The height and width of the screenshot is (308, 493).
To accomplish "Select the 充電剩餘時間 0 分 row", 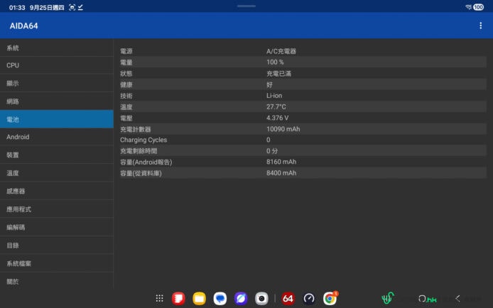I will pyautogui.click(x=303, y=150).
